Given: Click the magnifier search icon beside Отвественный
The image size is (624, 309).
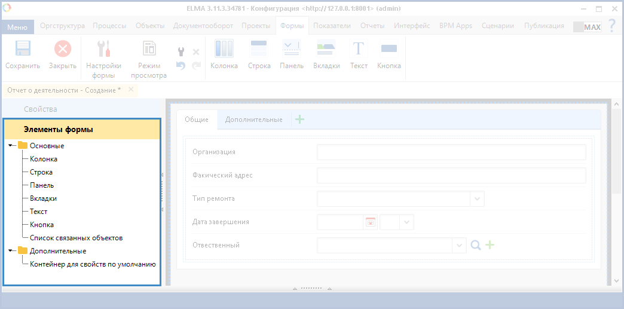Looking at the screenshot, I should 476,245.
